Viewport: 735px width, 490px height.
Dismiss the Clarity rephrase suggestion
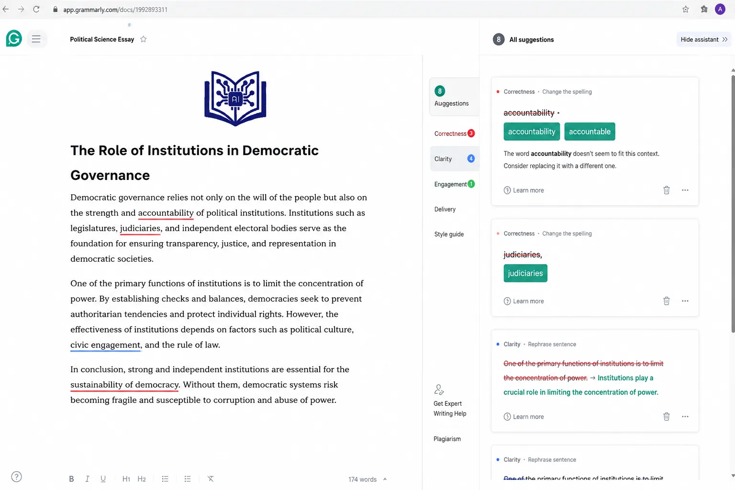tap(667, 416)
